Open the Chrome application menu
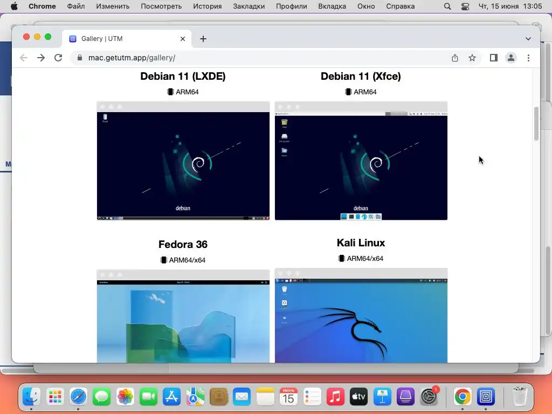Screen dimensions: 552x414 42,6
